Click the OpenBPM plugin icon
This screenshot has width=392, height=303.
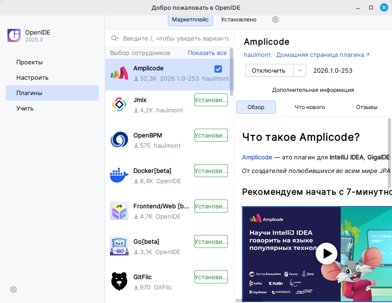[119, 140]
